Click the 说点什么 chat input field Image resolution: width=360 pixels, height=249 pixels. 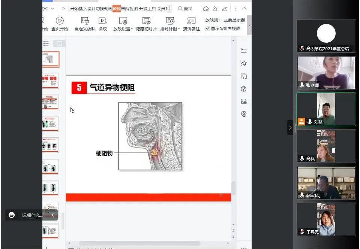point(32,215)
